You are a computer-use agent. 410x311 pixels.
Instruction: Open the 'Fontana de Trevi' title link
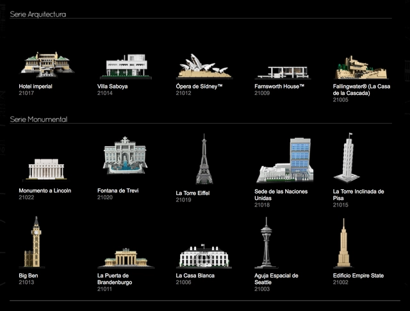[118, 190]
